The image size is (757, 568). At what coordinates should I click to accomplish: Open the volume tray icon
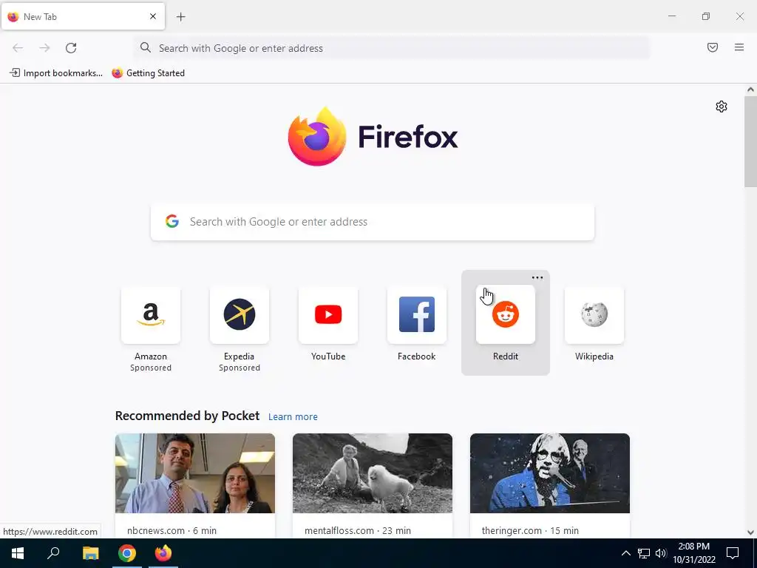click(661, 553)
